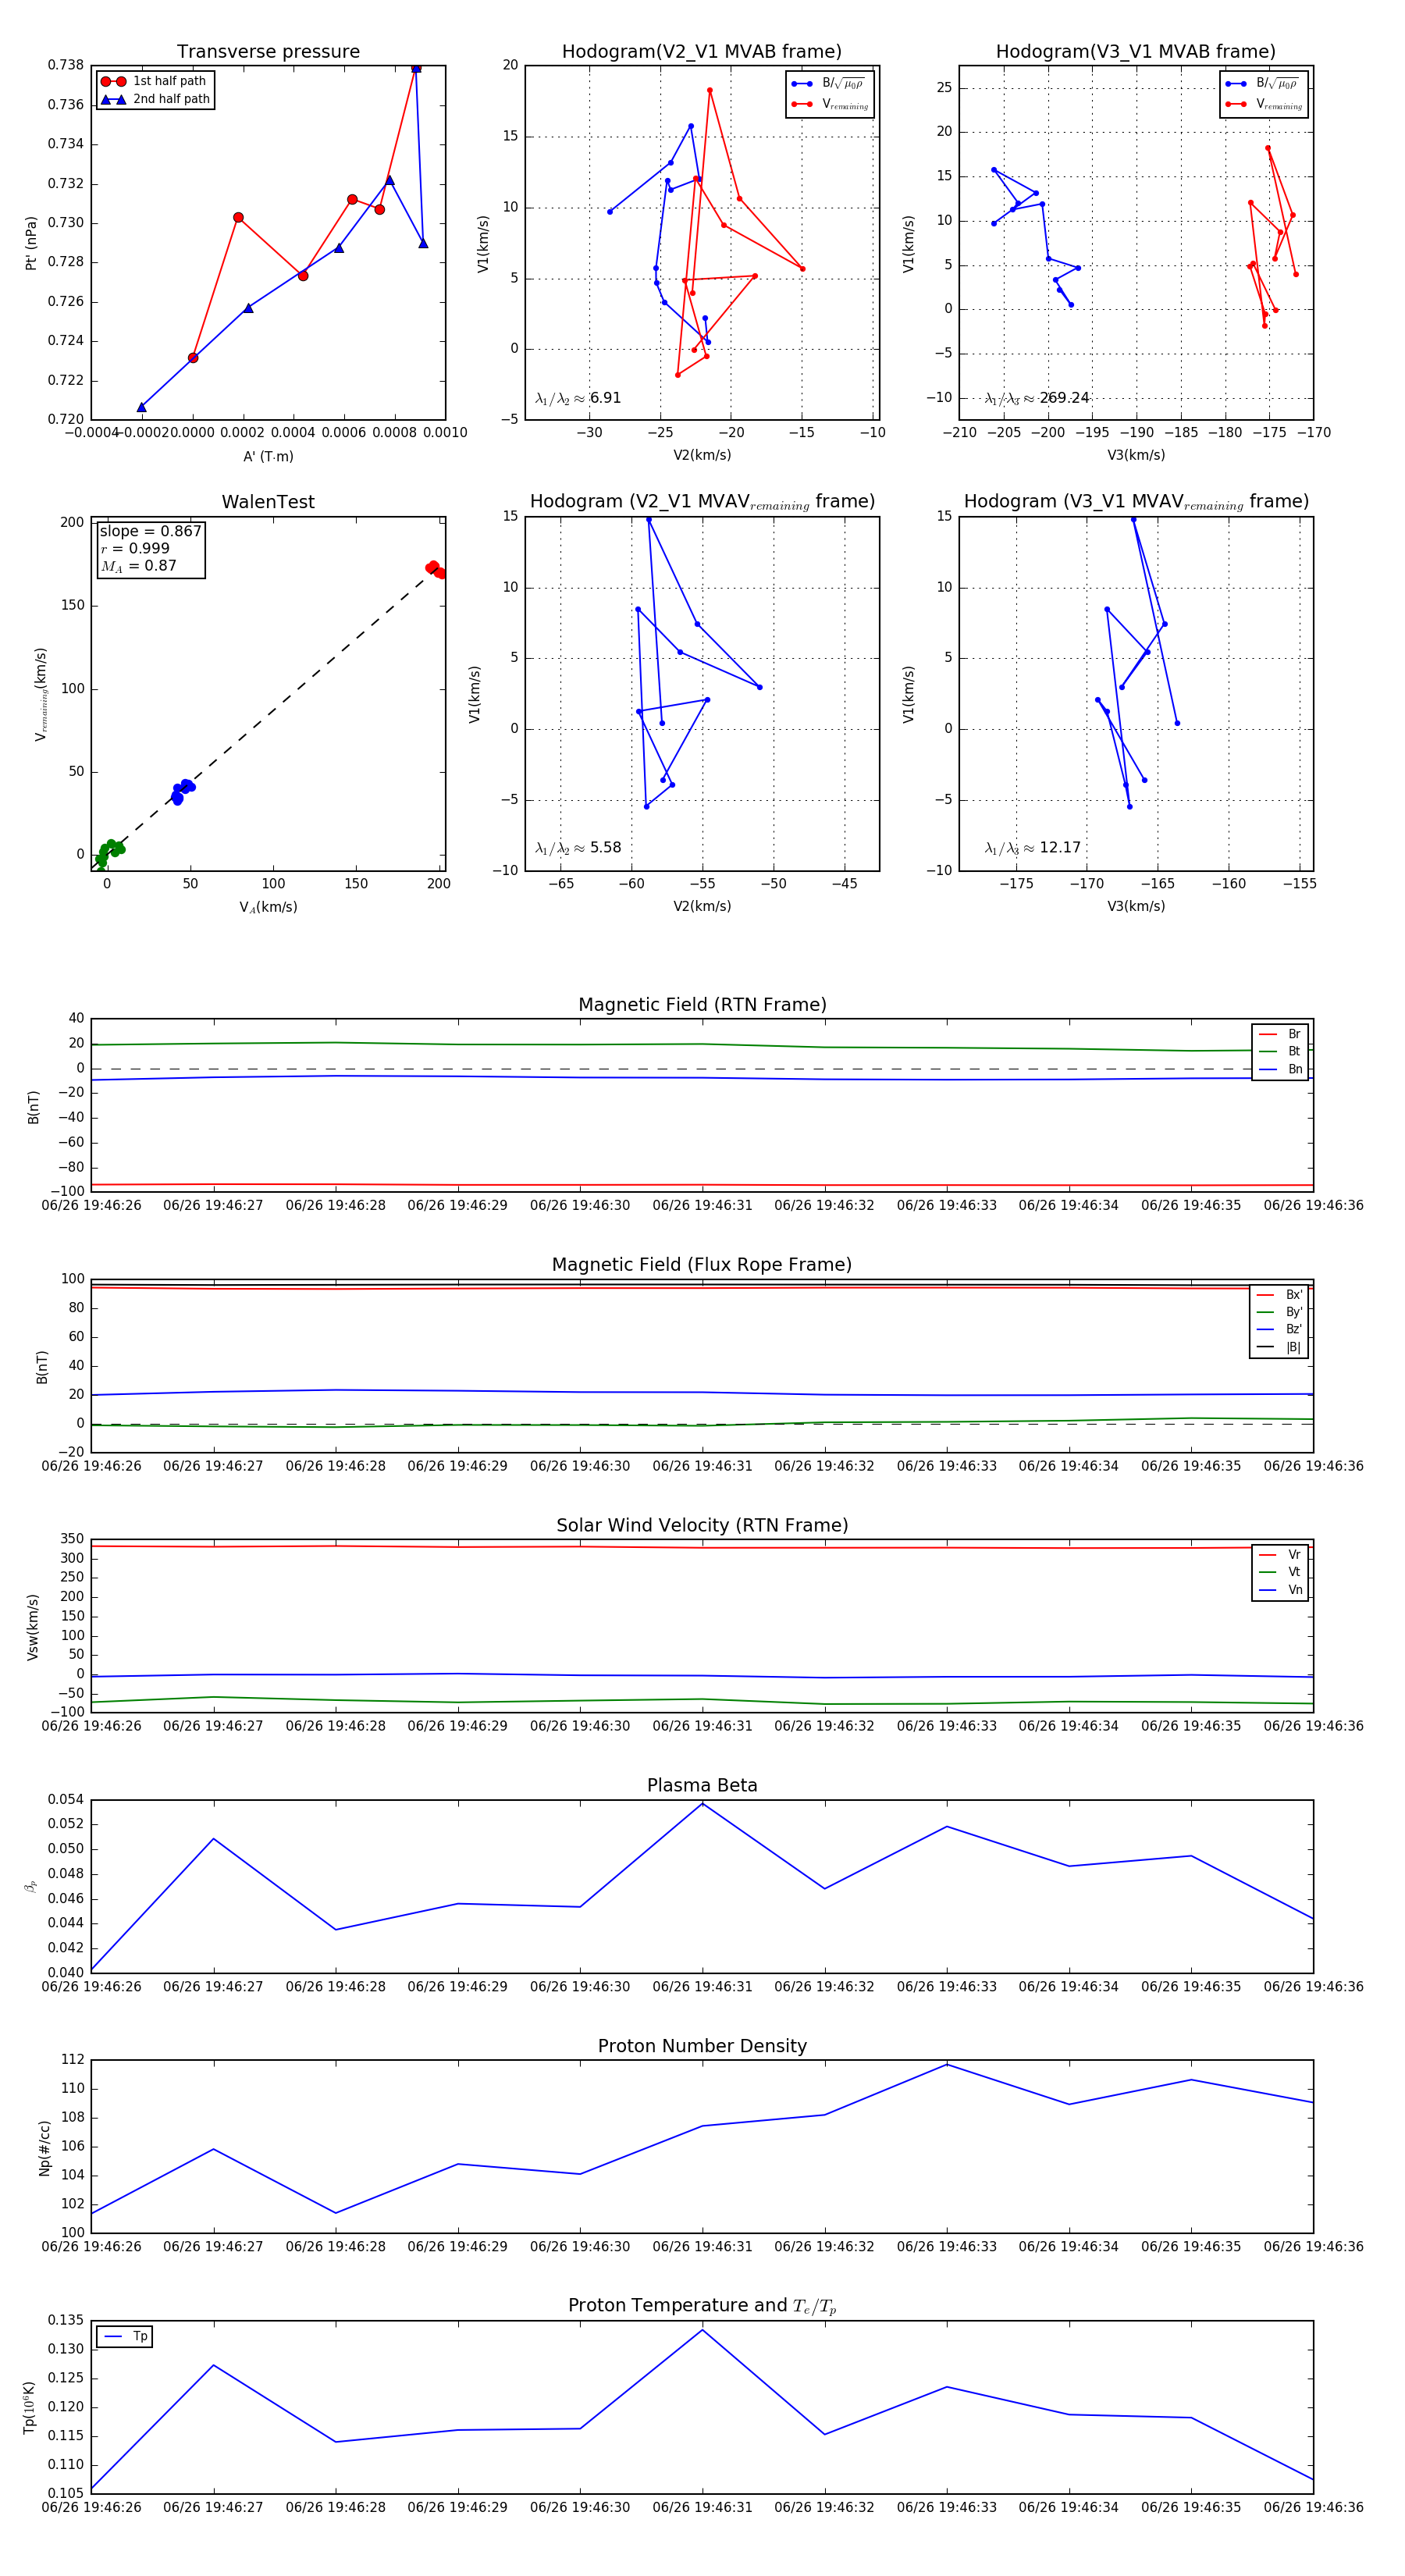Click V remaining legend entry in V2_V1 MVAB hodogram
The height and width of the screenshot is (2576, 1405).
click(x=830, y=104)
